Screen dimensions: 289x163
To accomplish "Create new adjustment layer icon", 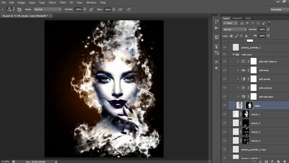I will tap(272, 162).
